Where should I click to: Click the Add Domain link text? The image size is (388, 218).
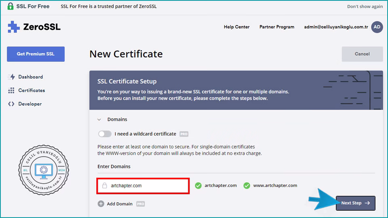(x=120, y=204)
